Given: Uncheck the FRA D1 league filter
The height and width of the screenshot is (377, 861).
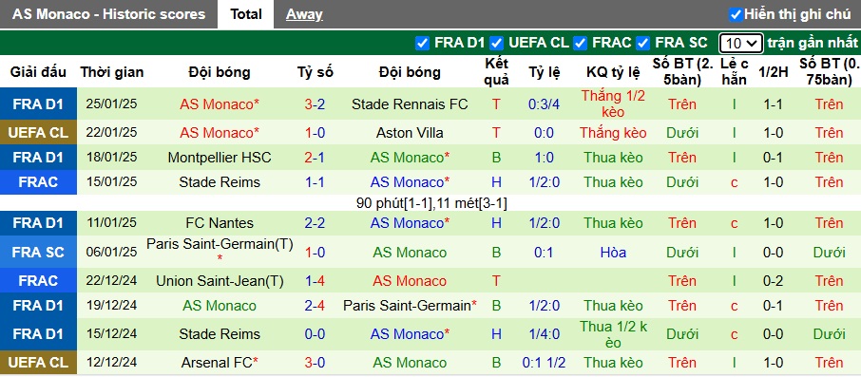Looking at the screenshot, I should point(422,43).
